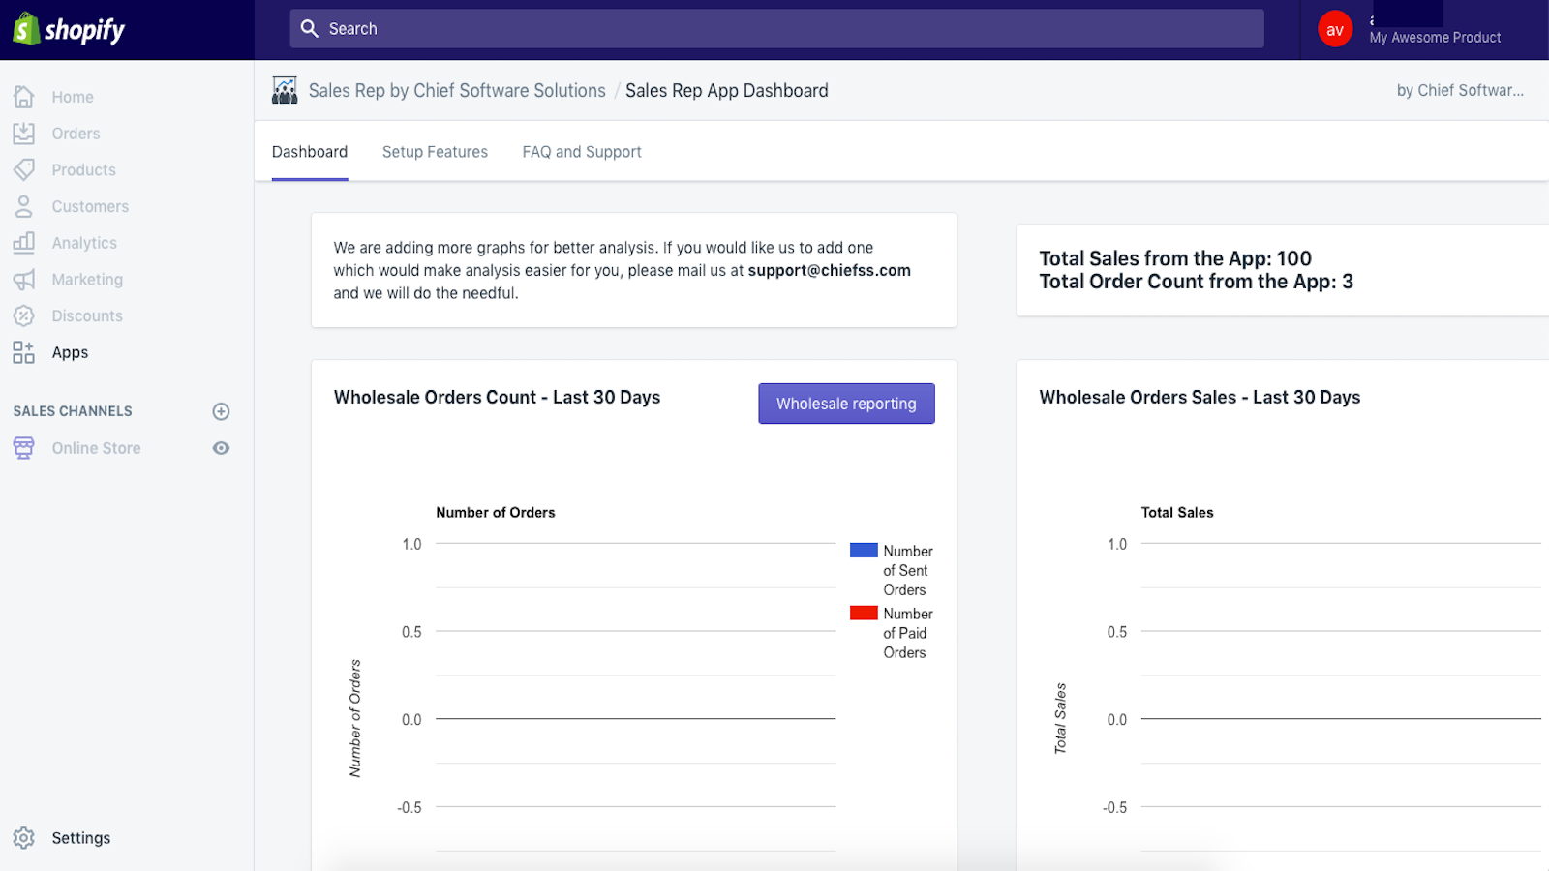Screen dimensions: 1549x871
Task: Click the Sales Rep app logo icon
Action: [x=285, y=90]
